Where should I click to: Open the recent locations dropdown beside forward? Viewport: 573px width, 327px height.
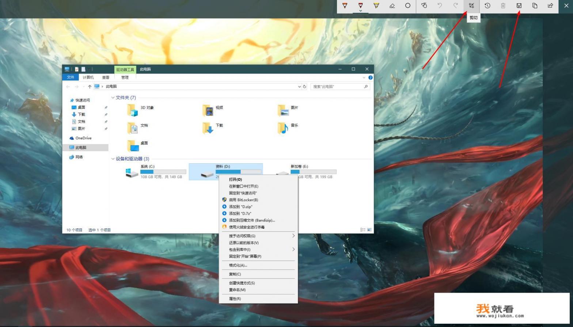click(x=84, y=87)
